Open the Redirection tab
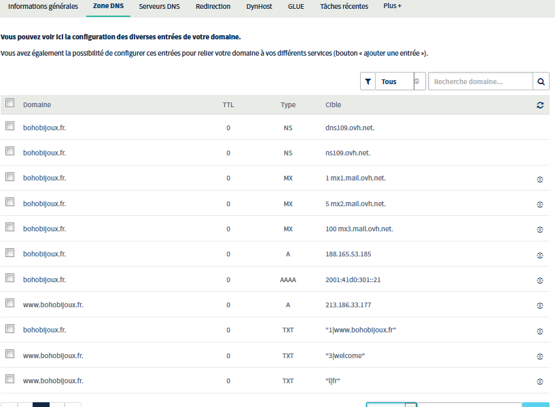This screenshot has width=555, height=407. tap(213, 6)
